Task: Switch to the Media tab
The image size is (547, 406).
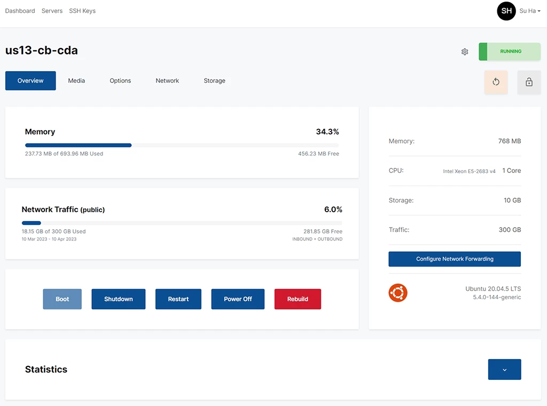Action: point(76,81)
